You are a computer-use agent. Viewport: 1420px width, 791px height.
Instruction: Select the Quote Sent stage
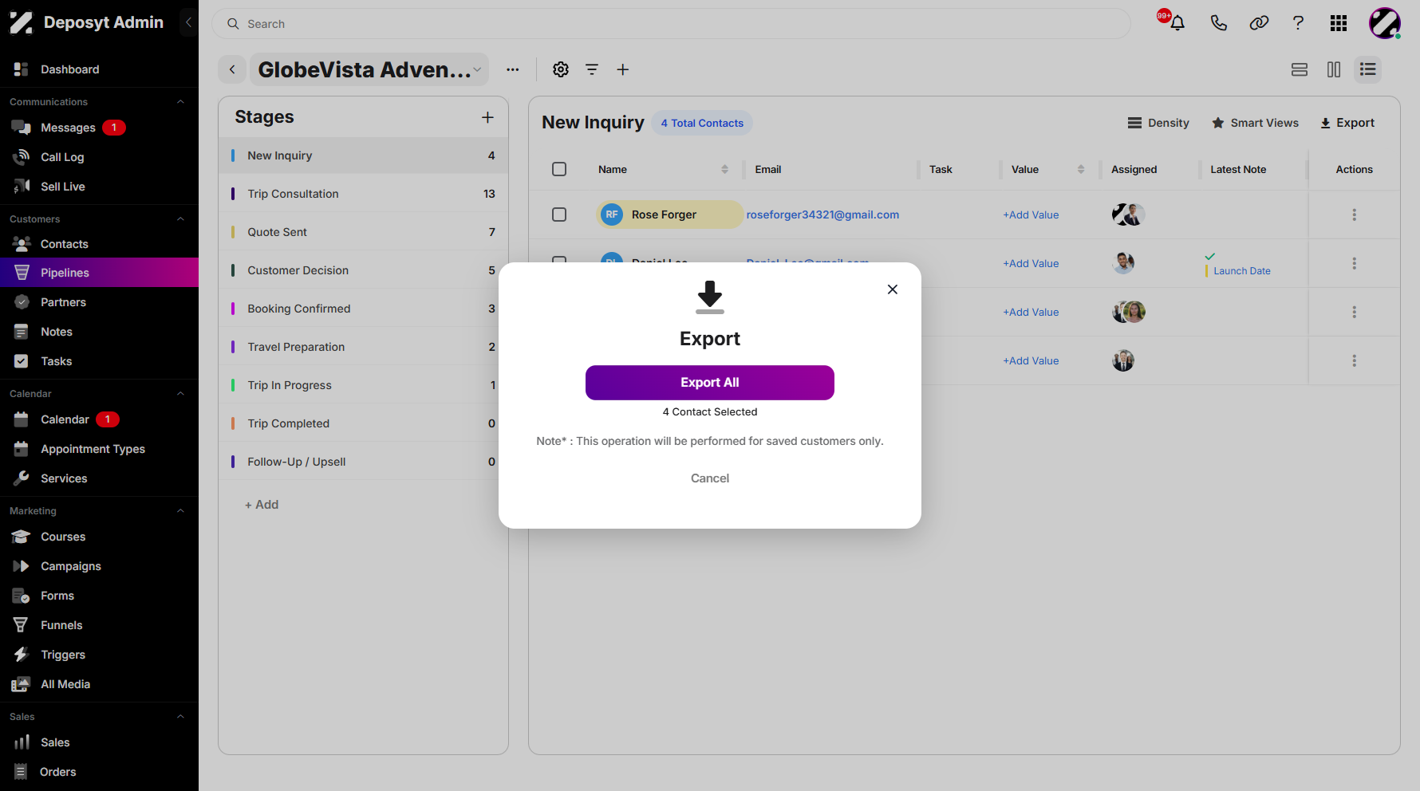[363, 232]
